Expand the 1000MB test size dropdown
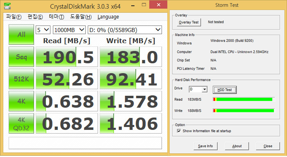This screenshot has width=287, height=157. pyautogui.click(x=69, y=30)
